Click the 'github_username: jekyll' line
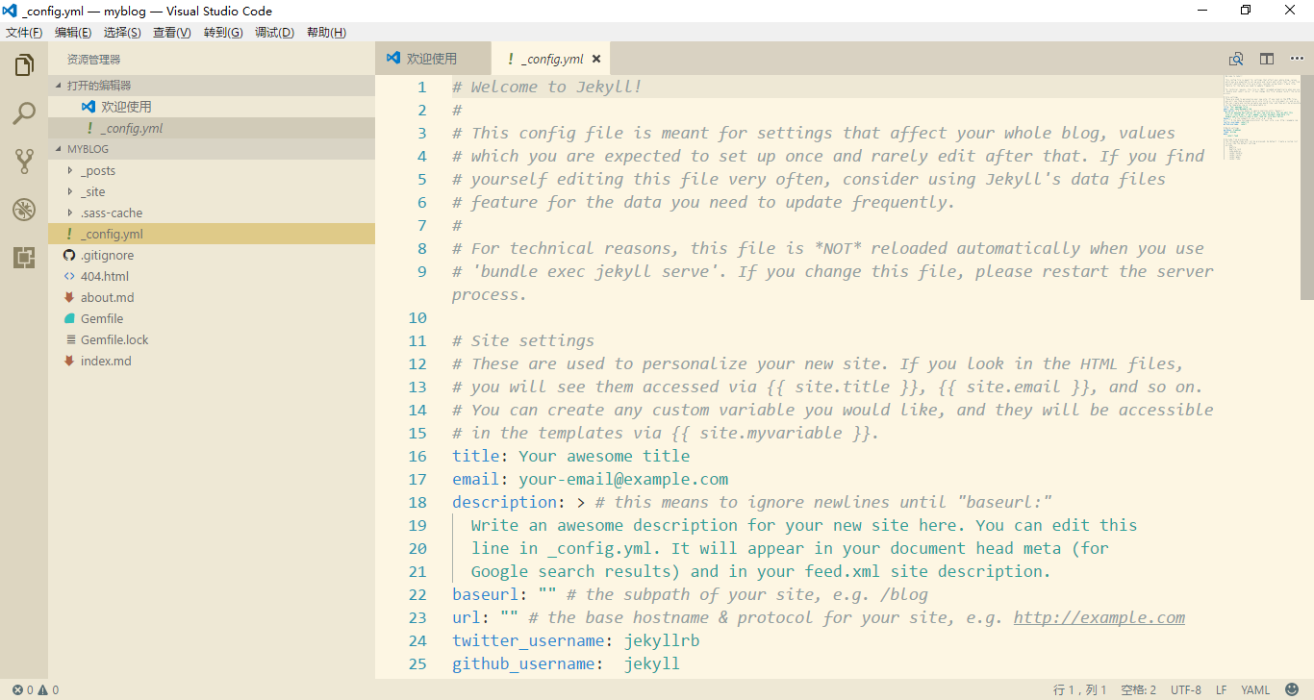This screenshot has width=1314, height=700. click(567, 663)
